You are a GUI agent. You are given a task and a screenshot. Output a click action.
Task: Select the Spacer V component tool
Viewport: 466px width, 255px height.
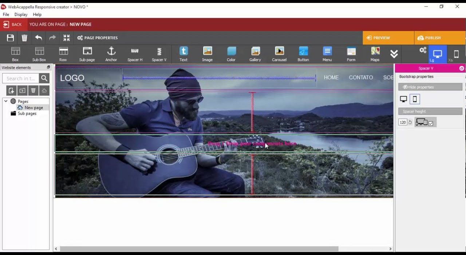pos(159,54)
